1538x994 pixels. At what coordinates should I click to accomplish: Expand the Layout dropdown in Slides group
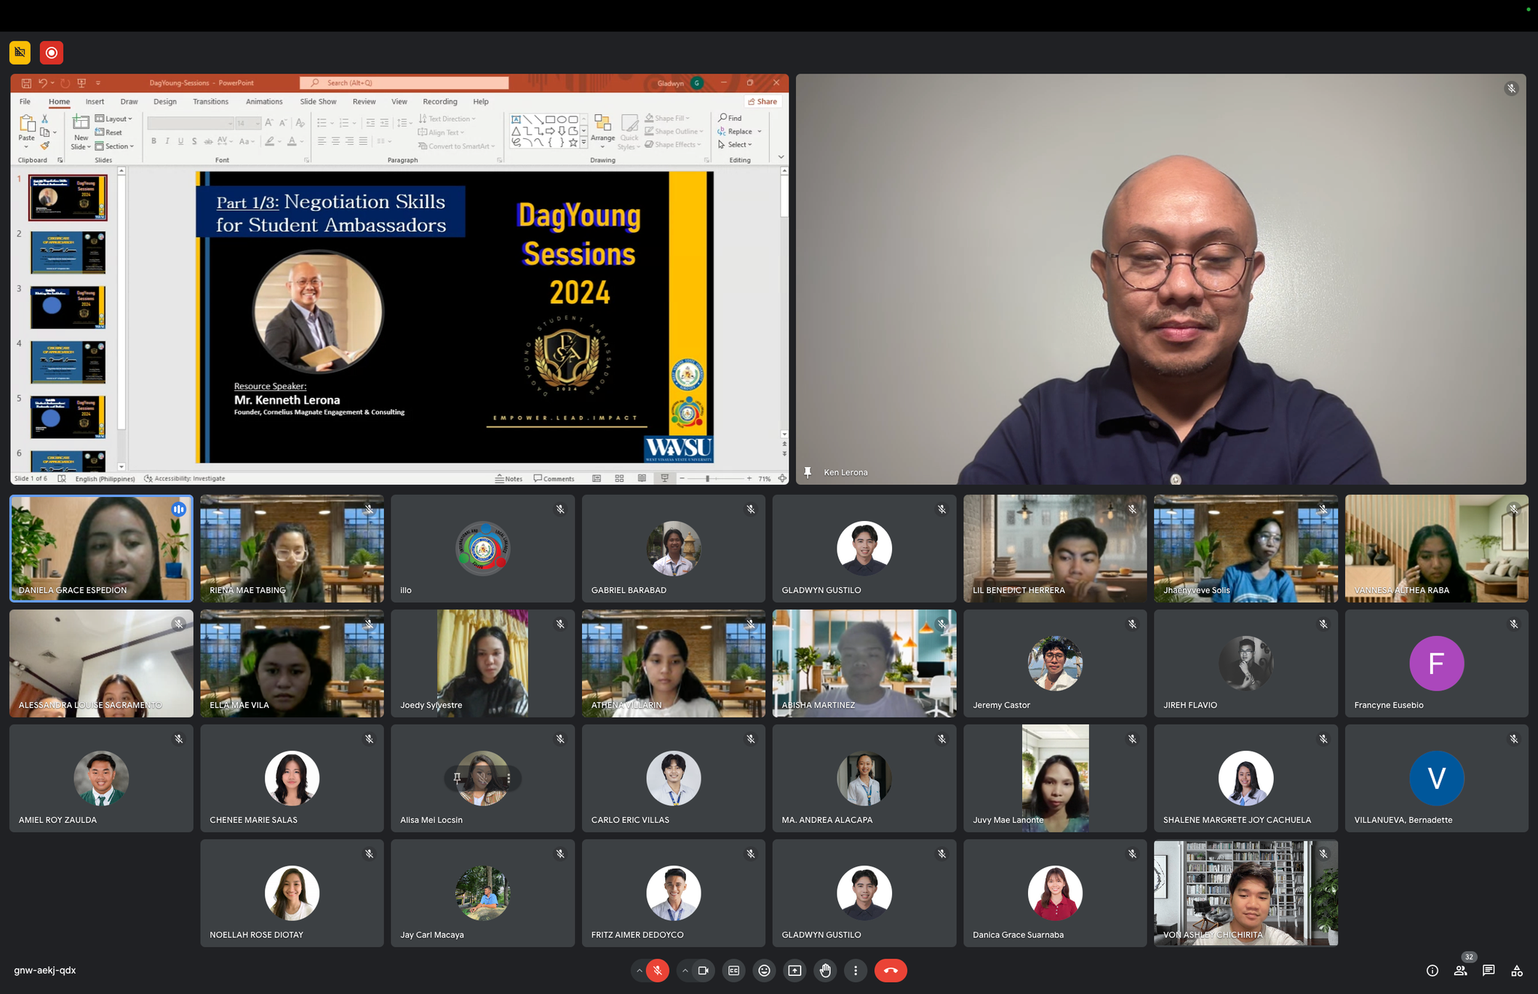(115, 119)
